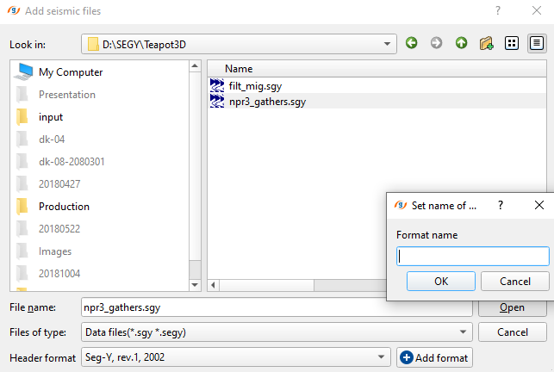This screenshot has height=372, width=554.
Task: Open the Header format dropdown
Action: 381,358
